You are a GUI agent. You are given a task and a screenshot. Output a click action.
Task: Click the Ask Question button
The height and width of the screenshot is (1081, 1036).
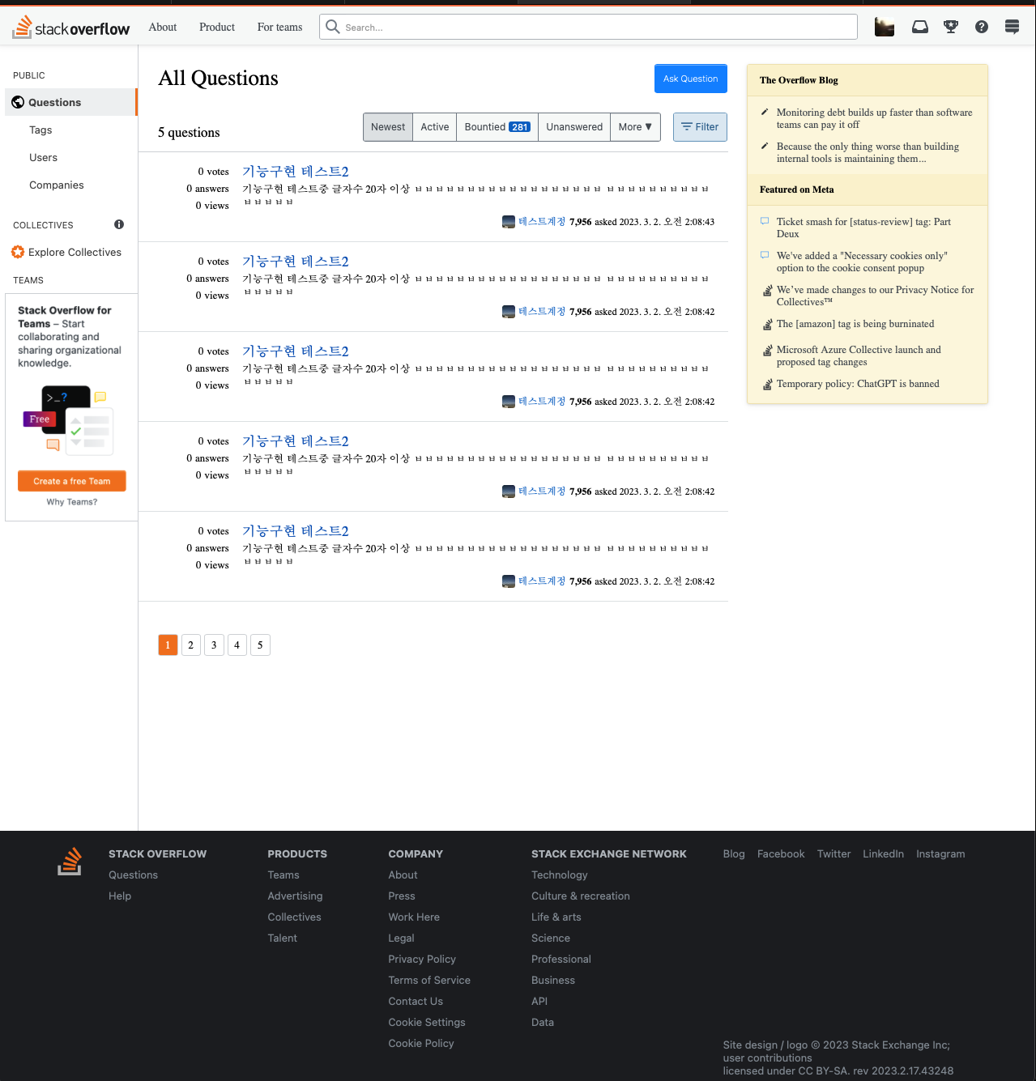pos(691,79)
